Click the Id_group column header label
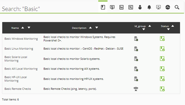Viewport: 185px width, 105px height. tap(140, 26)
